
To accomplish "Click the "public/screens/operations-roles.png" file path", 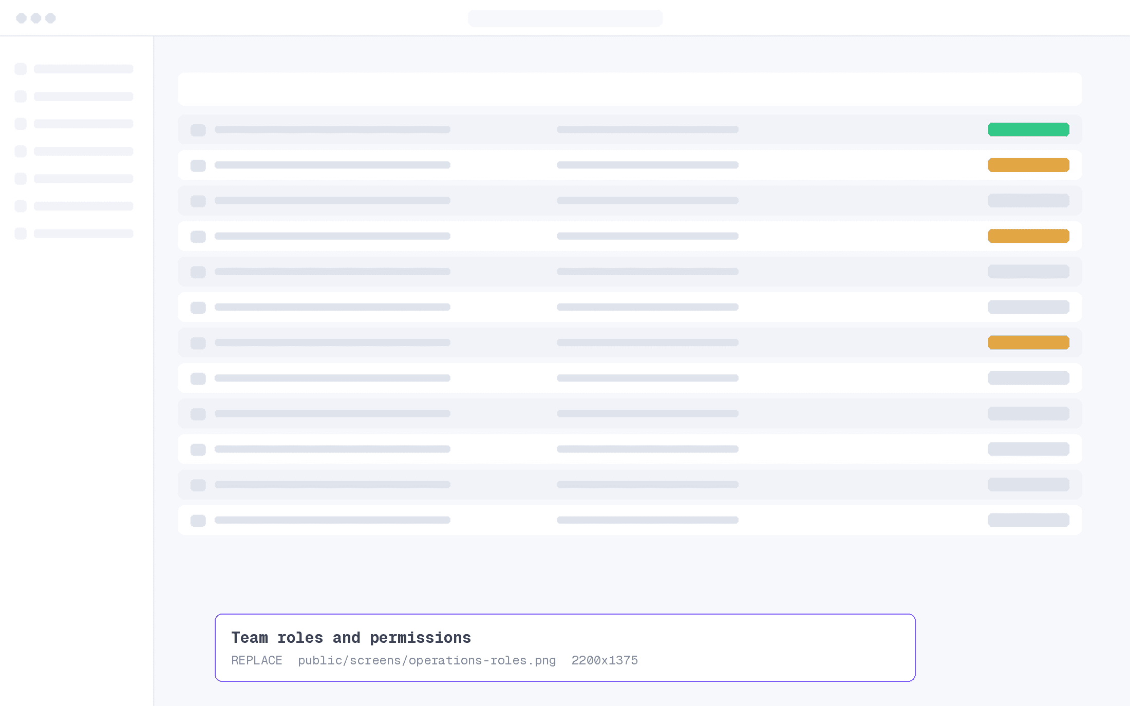I will pos(427,660).
